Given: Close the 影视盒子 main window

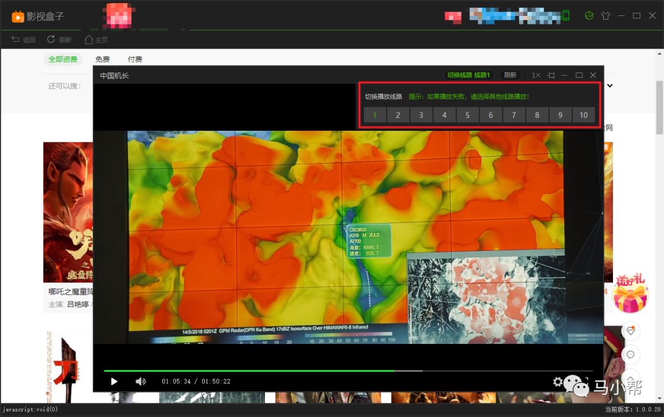Looking at the screenshot, I should coord(652,15).
